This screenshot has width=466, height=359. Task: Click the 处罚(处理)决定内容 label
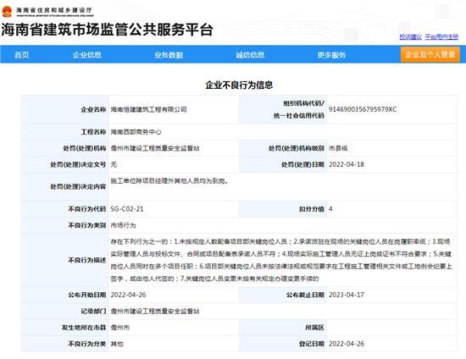click(x=78, y=187)
